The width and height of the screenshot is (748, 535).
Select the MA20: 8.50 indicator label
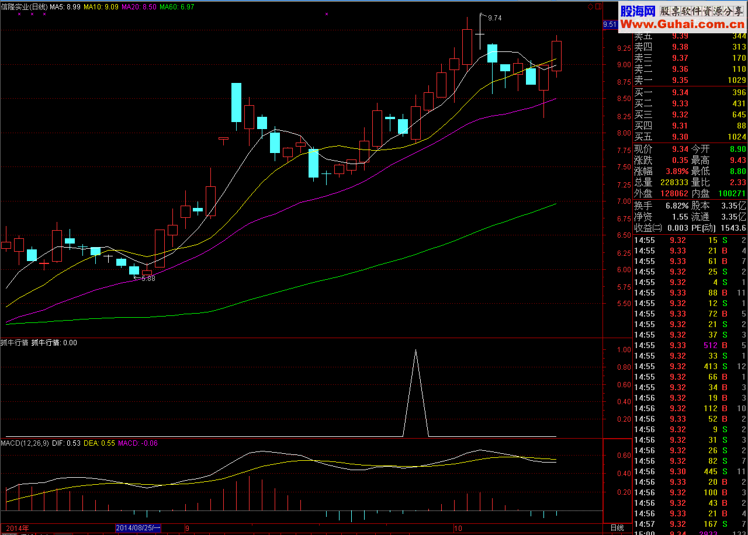click(138, 6)
